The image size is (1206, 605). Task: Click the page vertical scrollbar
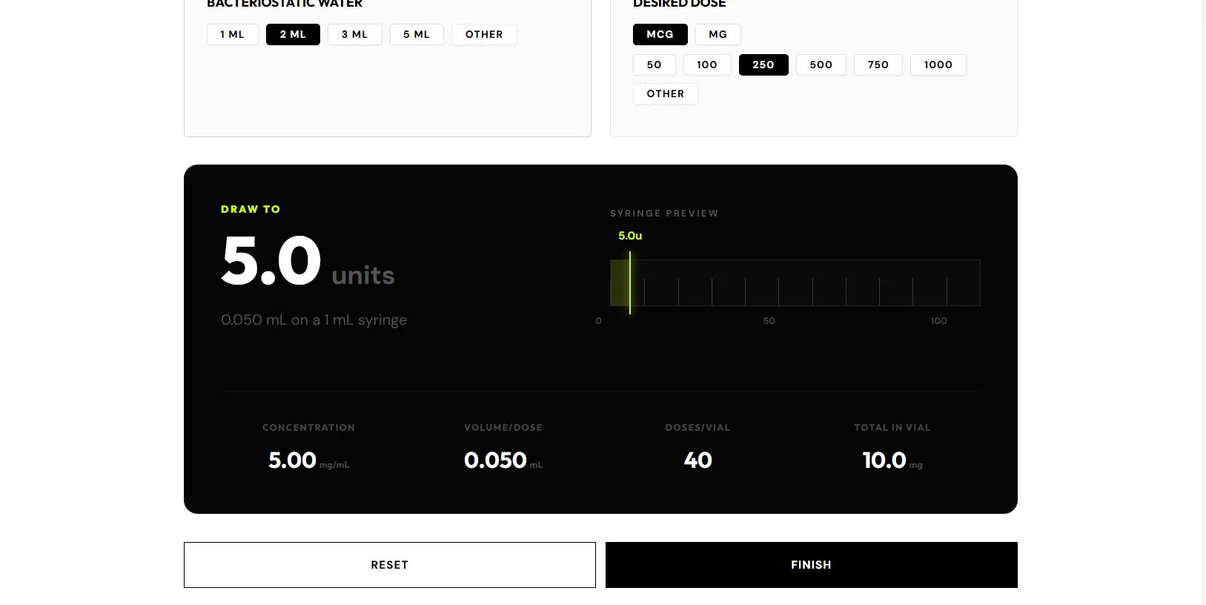pos(1204,302)
